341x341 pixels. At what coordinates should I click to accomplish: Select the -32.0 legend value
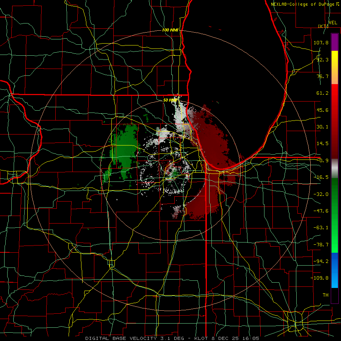(x=321, y=194)
